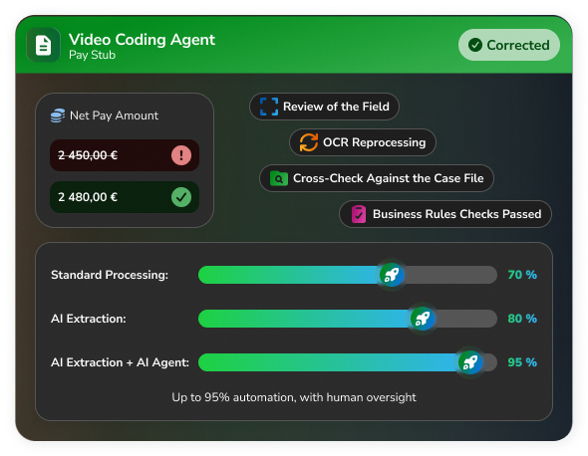This screenshot has height=456, width=588.
Task: Click the Standard Processing: label
Action: click(x=110, y=275)
